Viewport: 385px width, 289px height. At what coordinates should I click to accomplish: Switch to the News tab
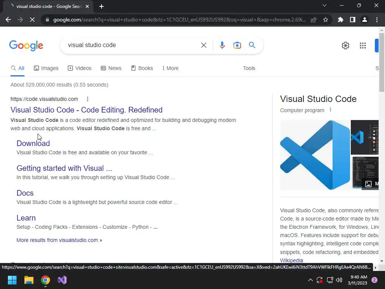point(111,68)
